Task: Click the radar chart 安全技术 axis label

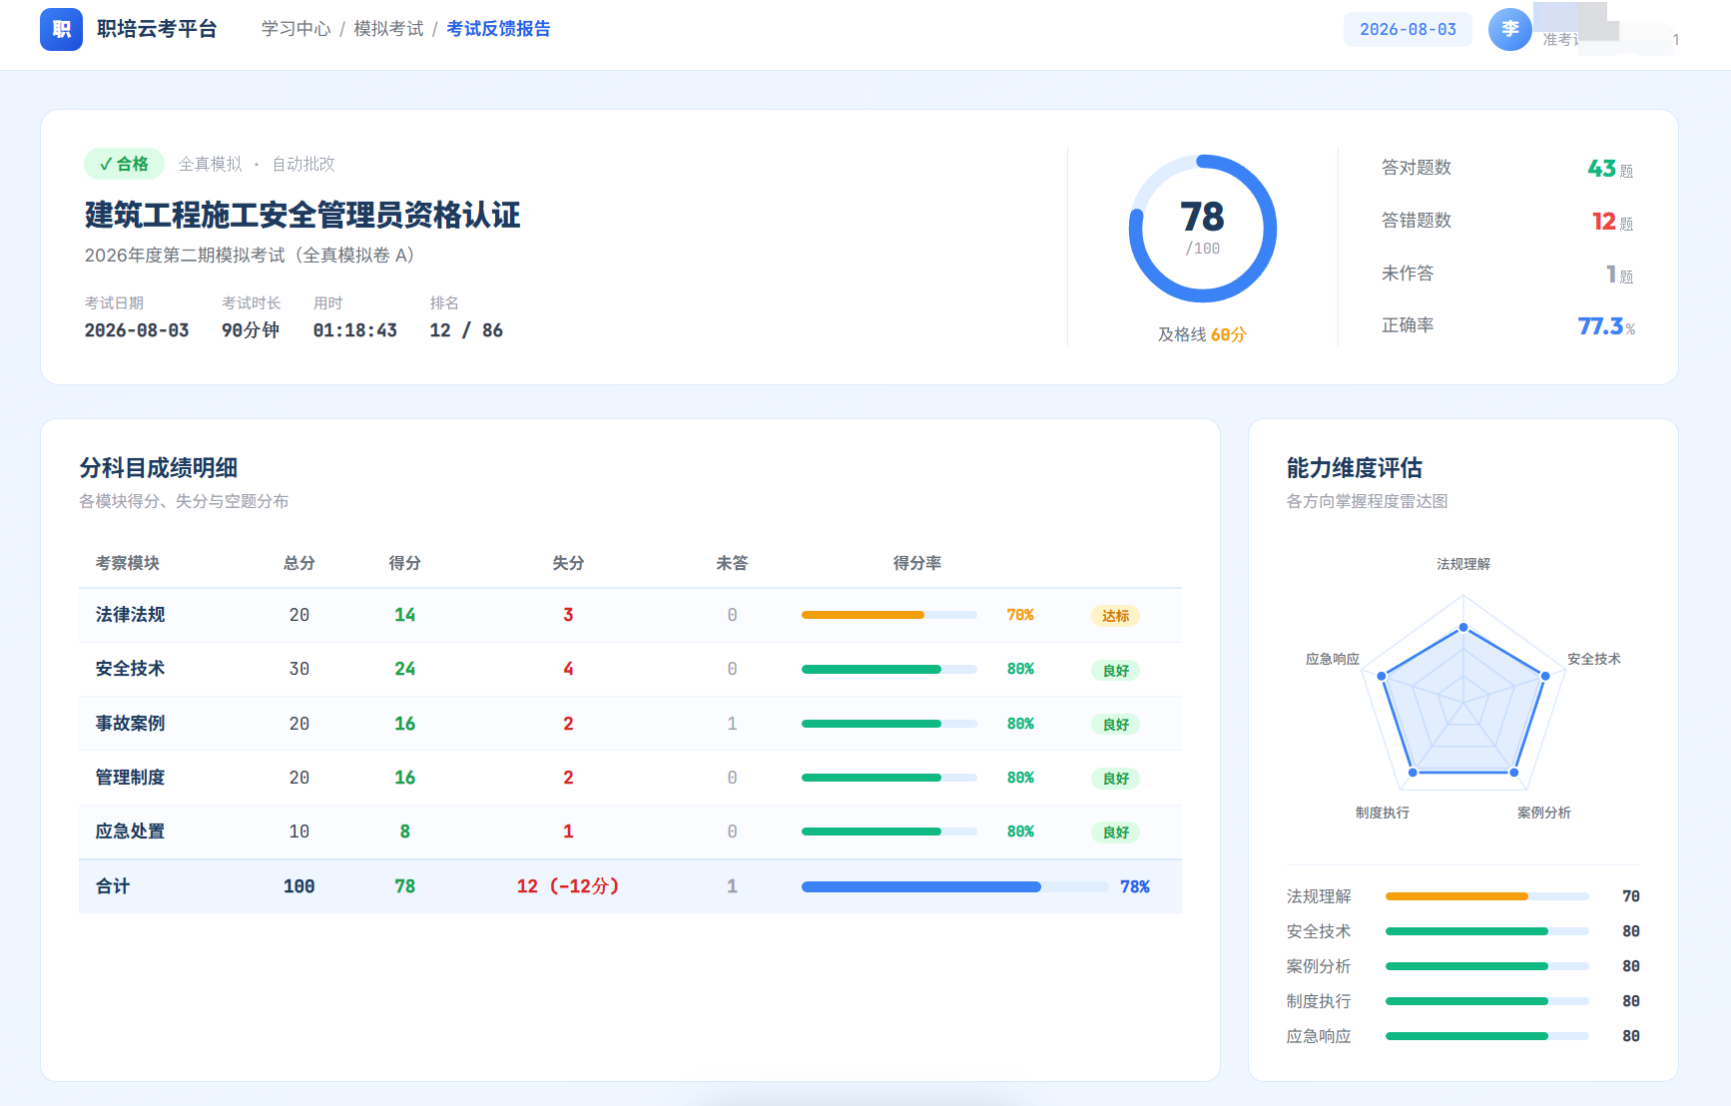Action: pyautogui.click(x=1594, y=659)
